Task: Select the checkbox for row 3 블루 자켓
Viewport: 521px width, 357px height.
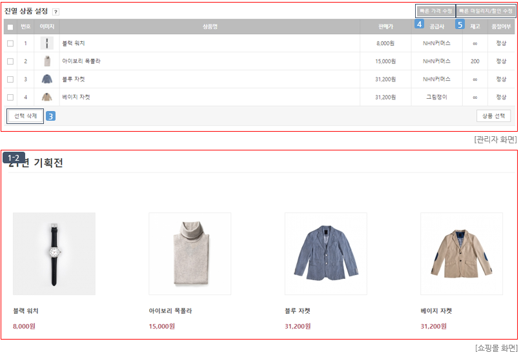Action: (x=10, y=79)
